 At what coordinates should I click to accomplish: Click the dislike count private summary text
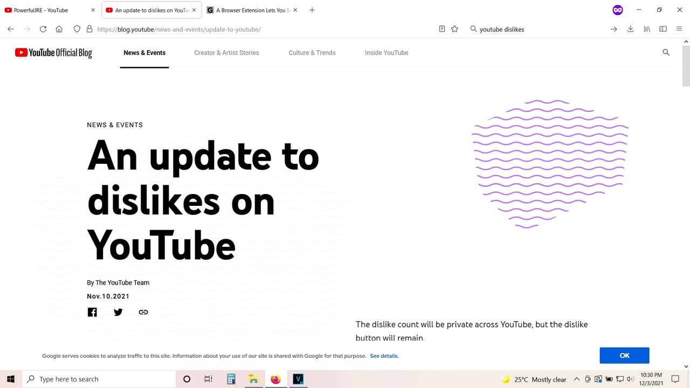click(x=472, y=331)
